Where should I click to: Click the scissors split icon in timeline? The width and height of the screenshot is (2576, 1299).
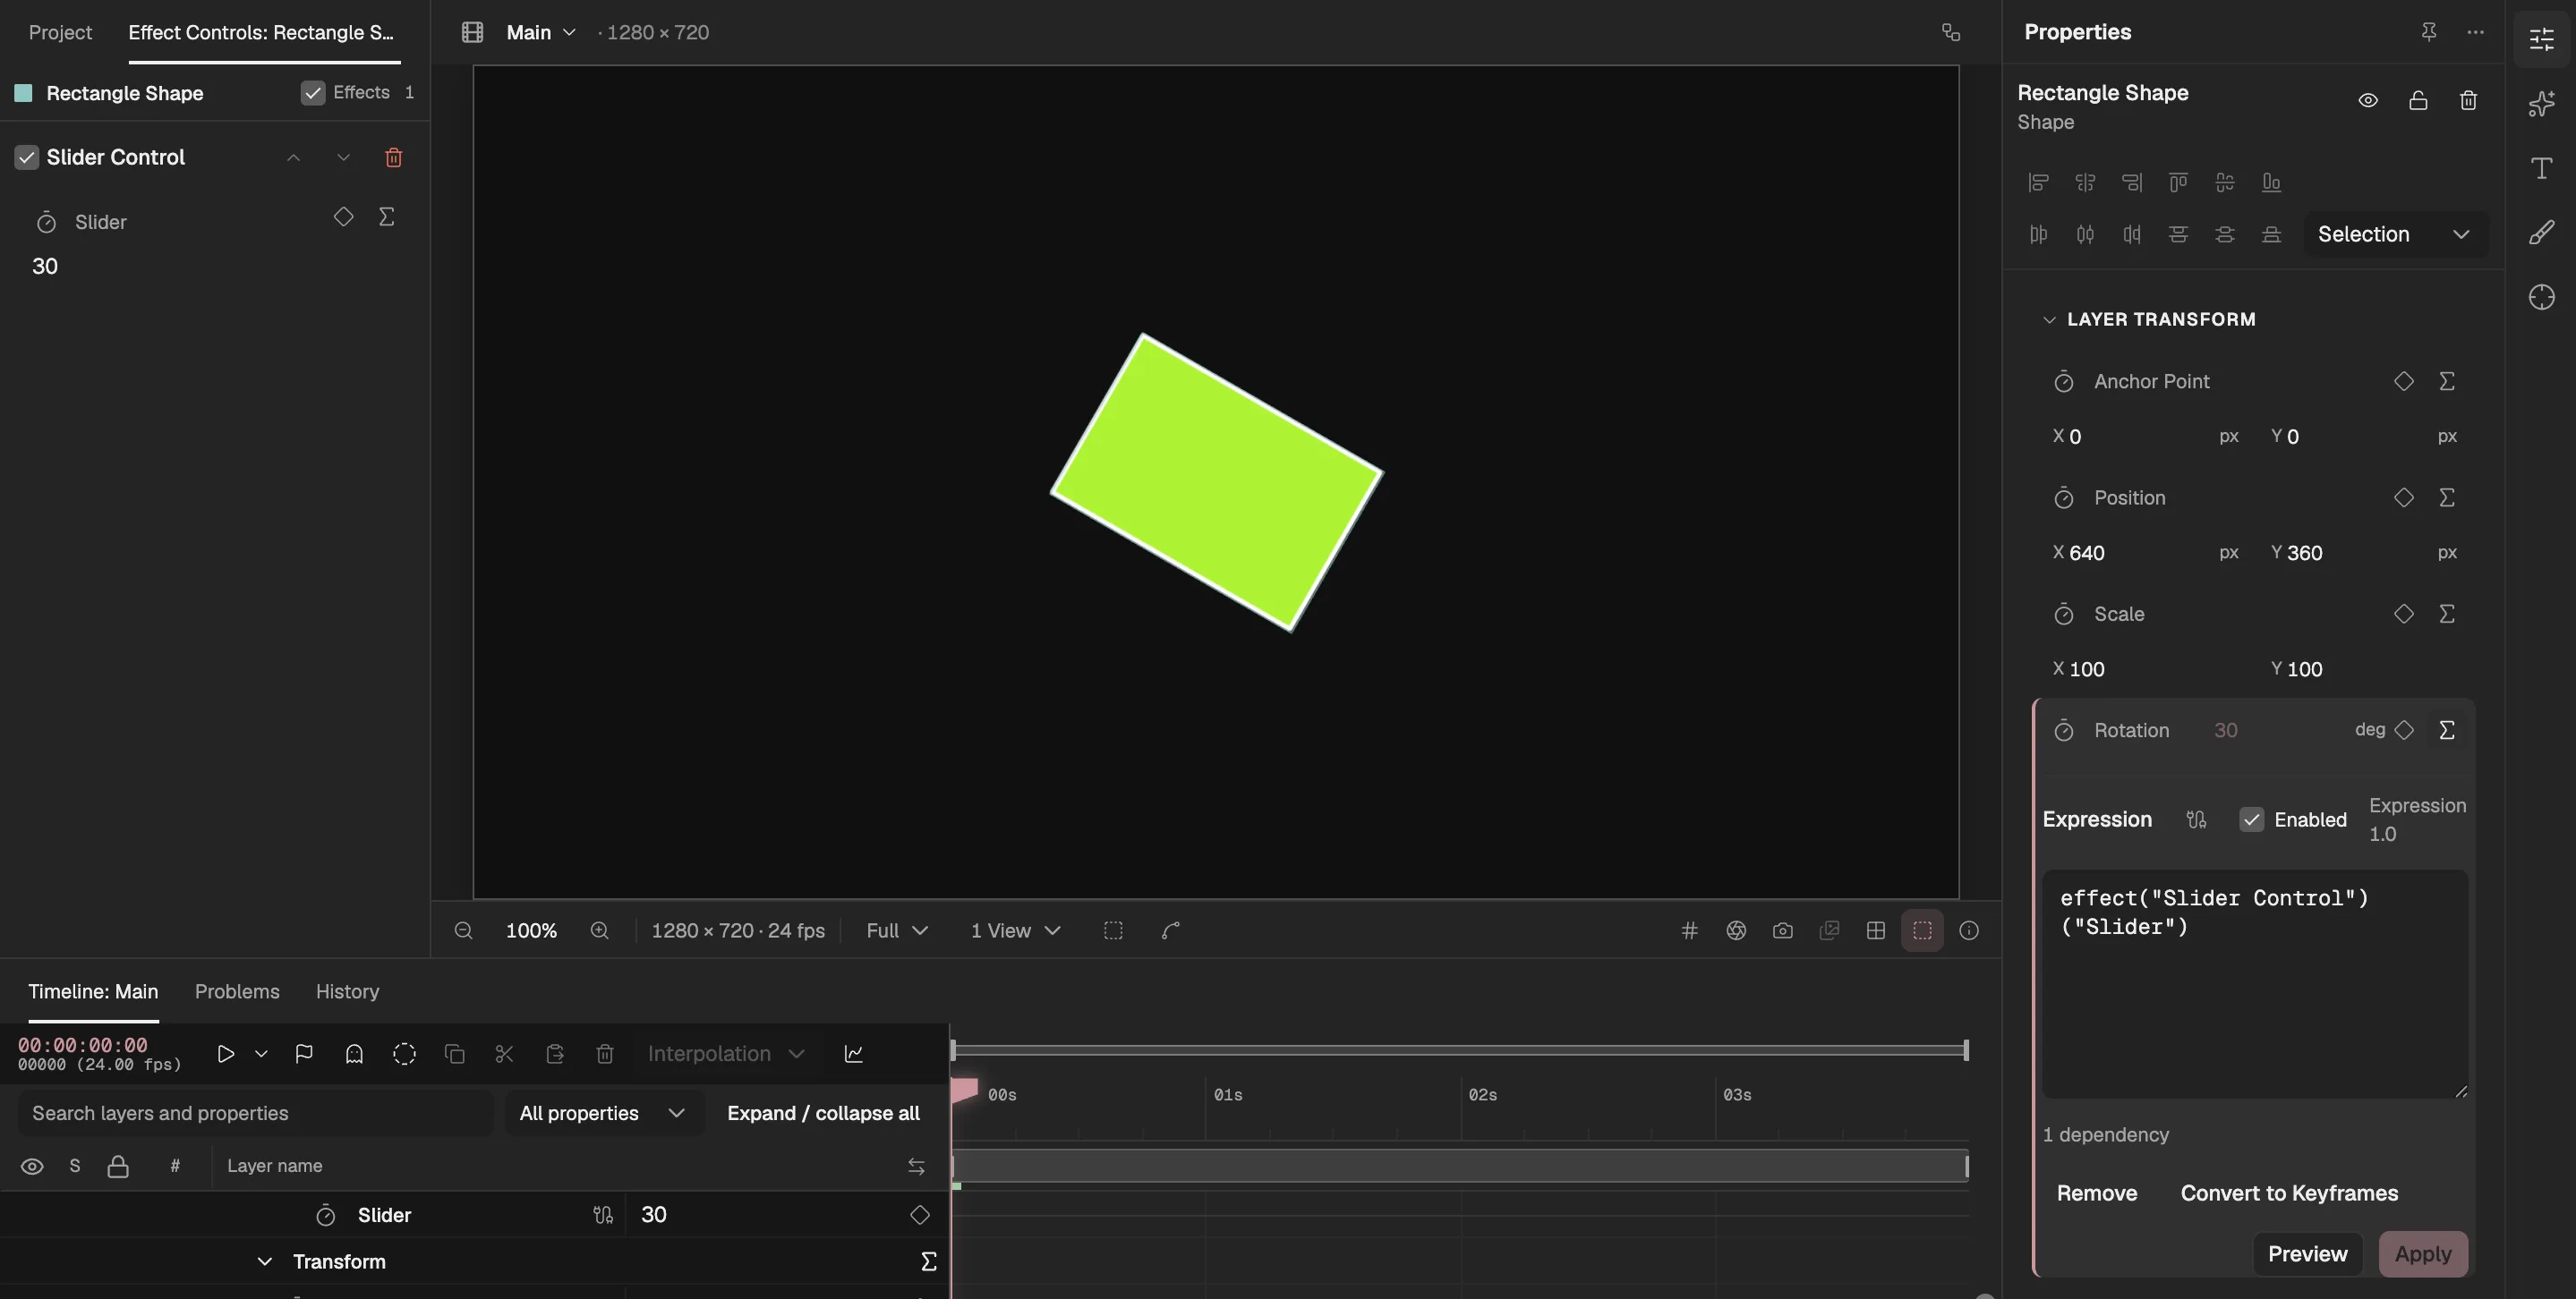[x=504, y=1053]
